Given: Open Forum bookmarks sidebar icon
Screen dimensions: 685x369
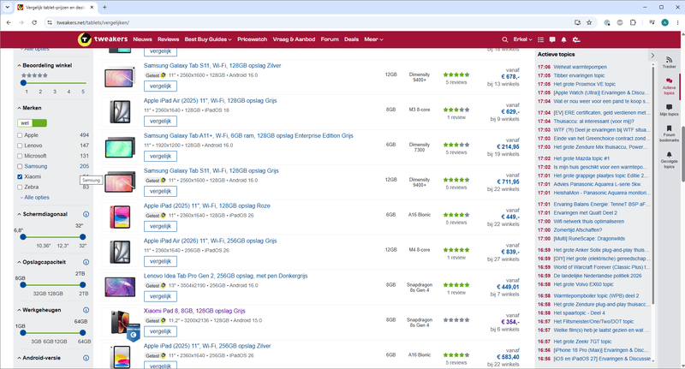Looking at the screenshot, I should 669,134.
